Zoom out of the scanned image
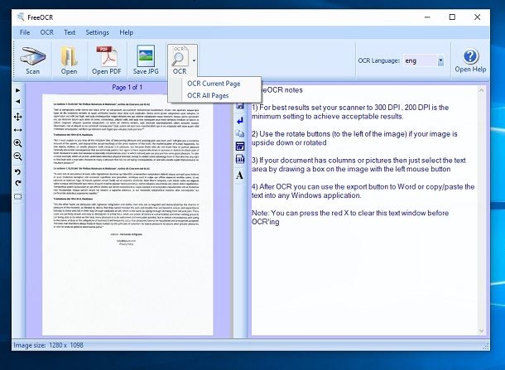The image size is (505, 370). point(17,156)
